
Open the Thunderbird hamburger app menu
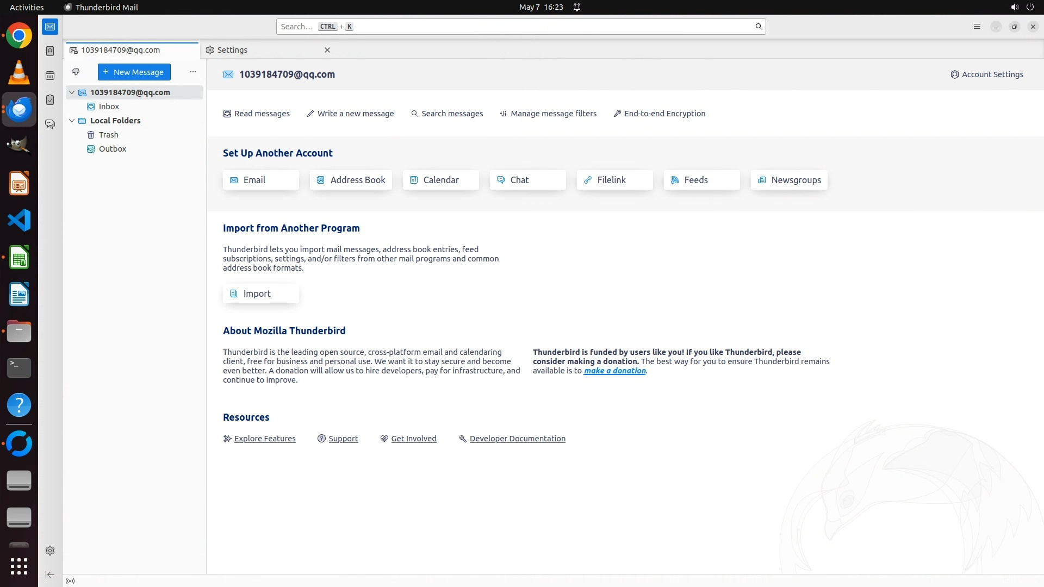click(x=977, y=27)
